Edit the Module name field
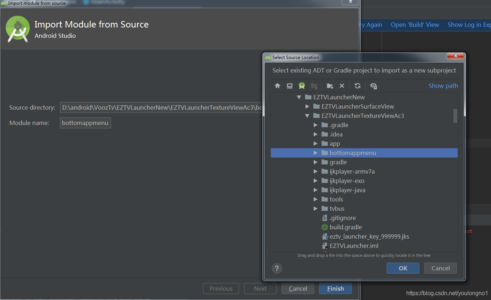The image size is (491, 300). [85, 123]
